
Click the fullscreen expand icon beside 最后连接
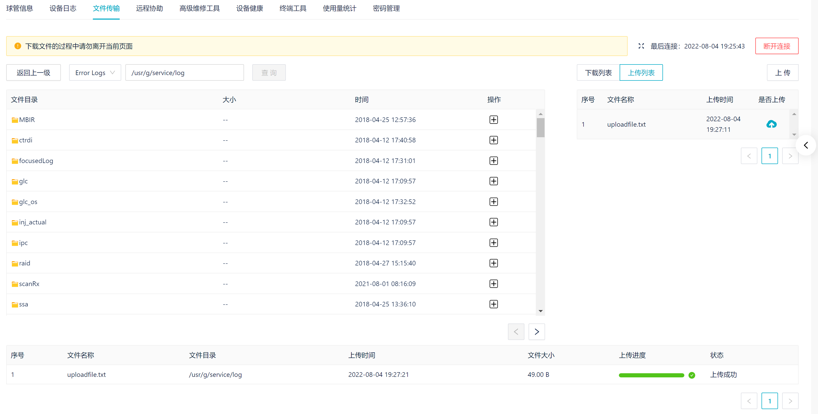[642, 46]
